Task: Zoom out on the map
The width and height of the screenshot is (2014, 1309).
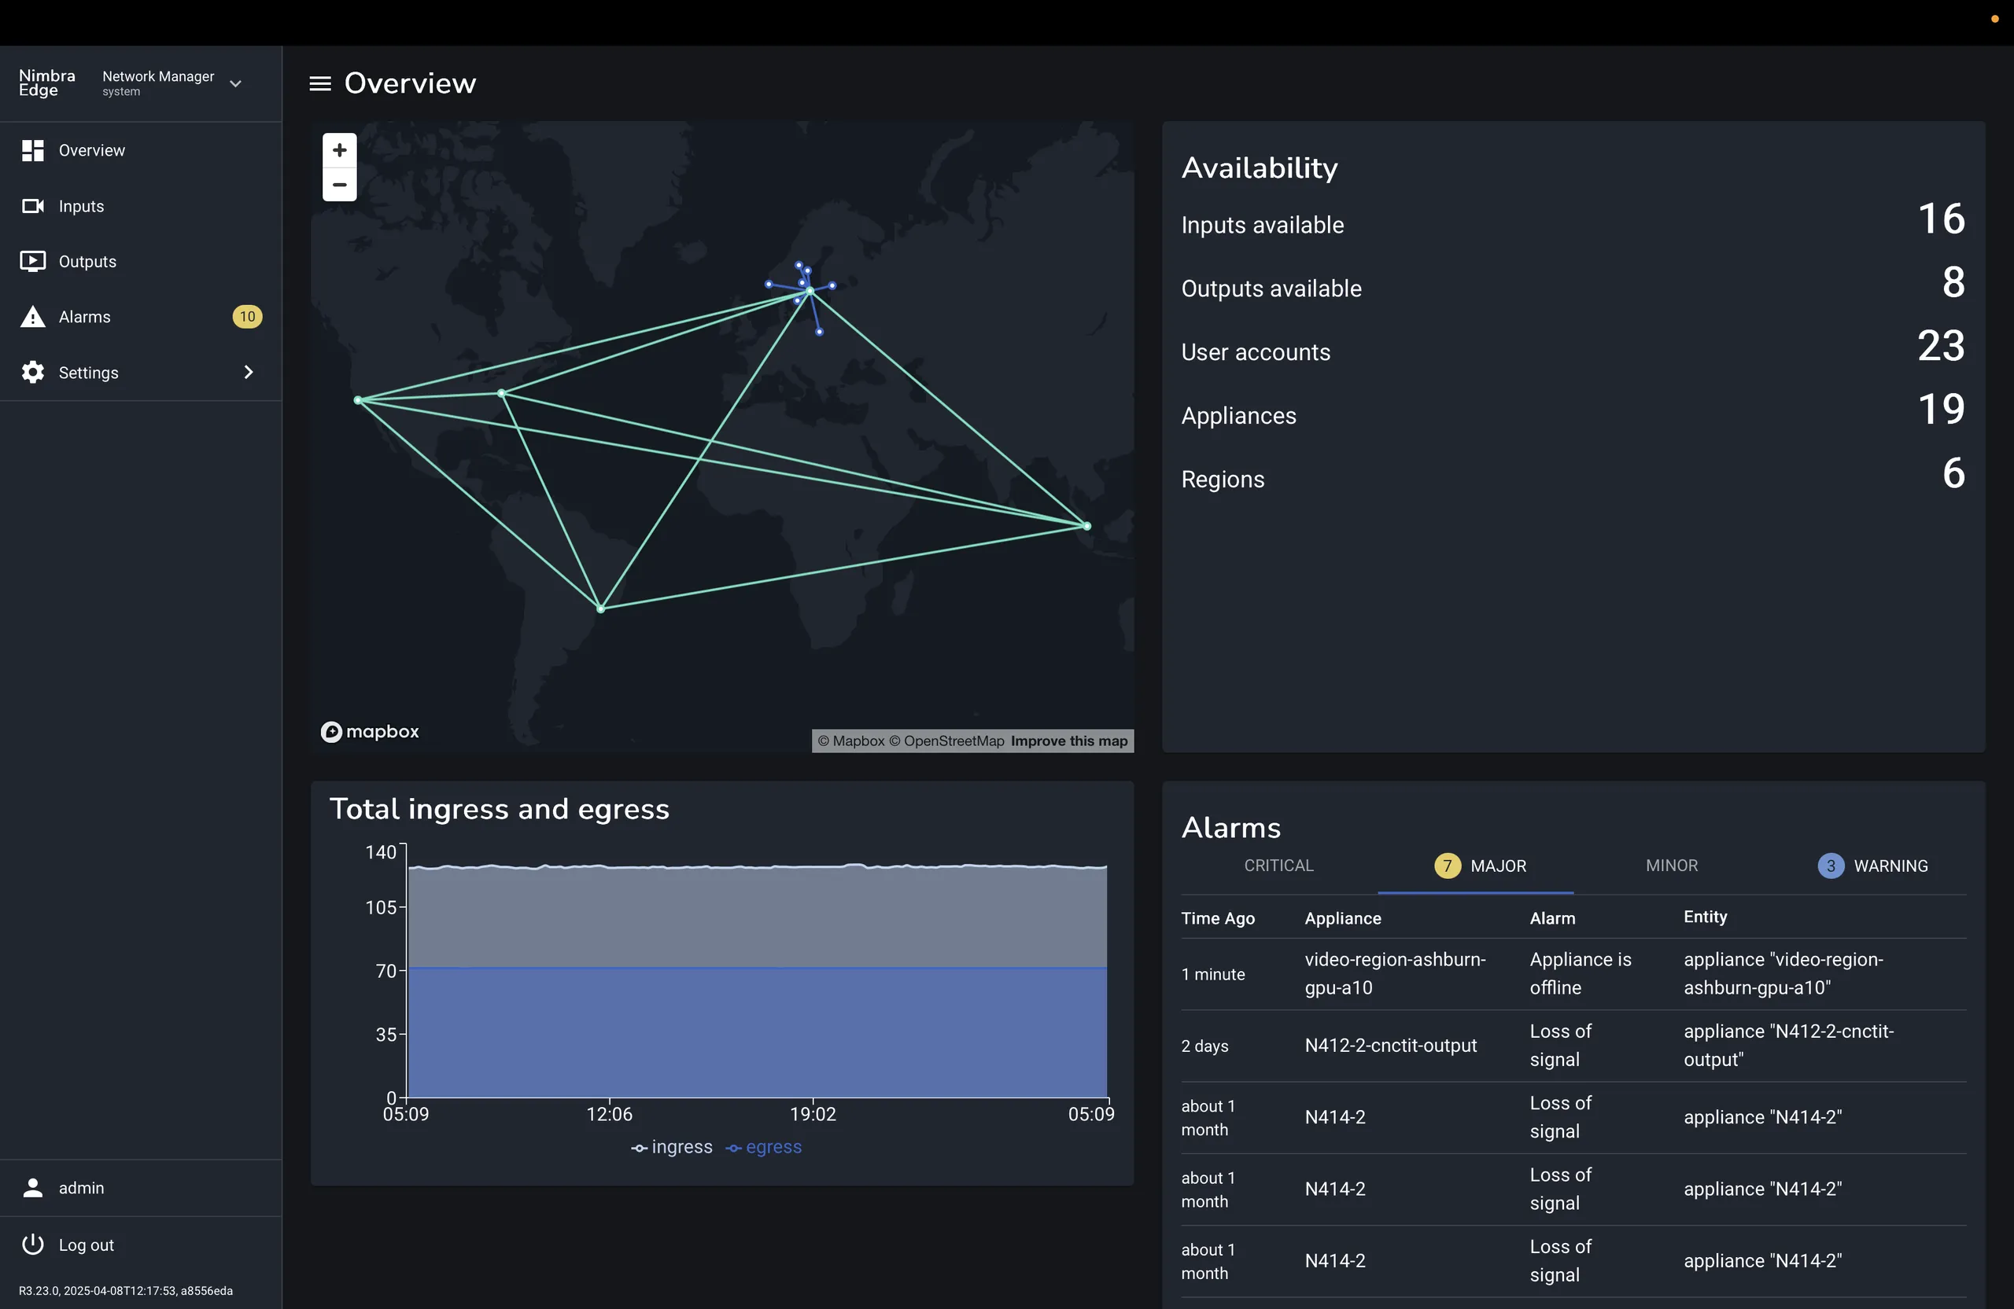Action: pos(339,184)
